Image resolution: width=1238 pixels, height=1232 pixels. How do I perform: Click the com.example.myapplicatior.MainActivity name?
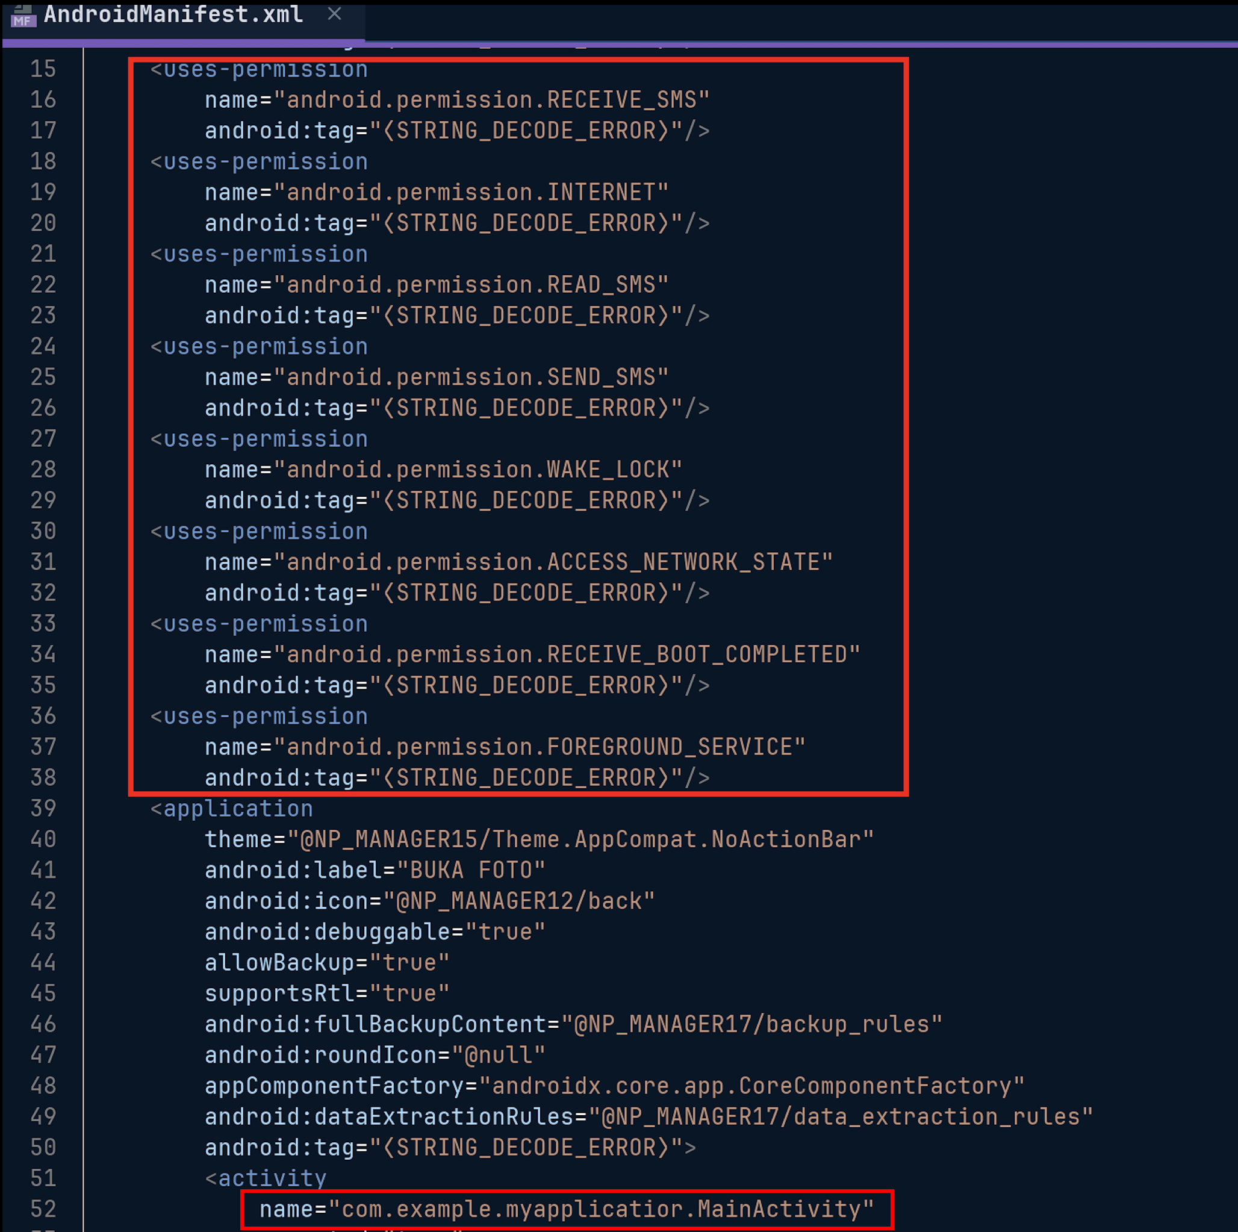601,1209
